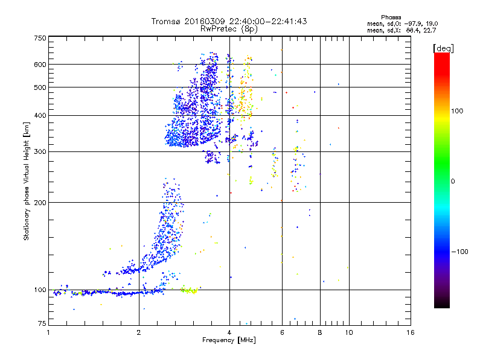
Task: Click the 'RwPretec (8p)' subtitle
Action: [x=229, y=29]
